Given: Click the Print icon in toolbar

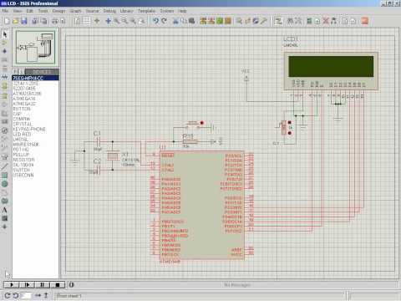Looking at the screenshot, I should tap(55, 21).
